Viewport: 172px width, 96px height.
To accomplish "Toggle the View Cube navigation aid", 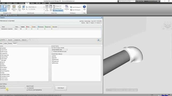I will tap(5, 8).
